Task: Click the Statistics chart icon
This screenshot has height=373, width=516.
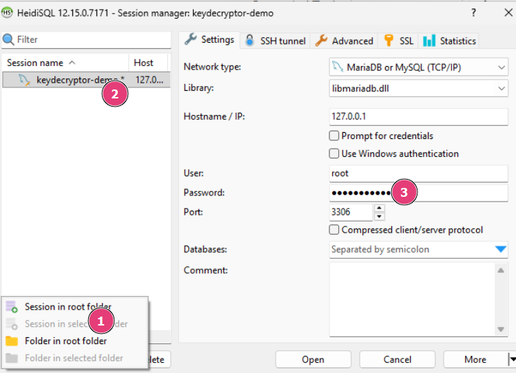Action: coord(429,41)
